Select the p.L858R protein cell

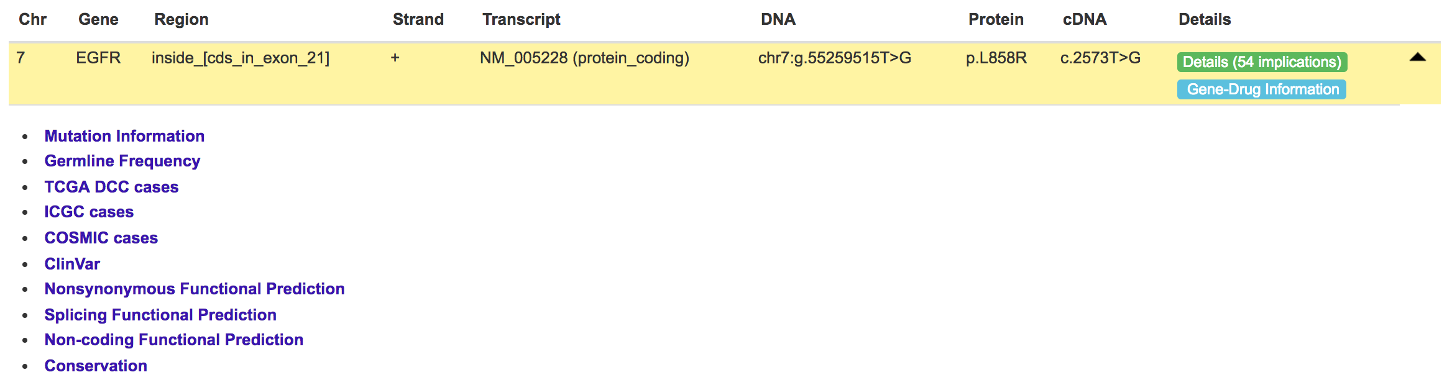tap(996, 58)
